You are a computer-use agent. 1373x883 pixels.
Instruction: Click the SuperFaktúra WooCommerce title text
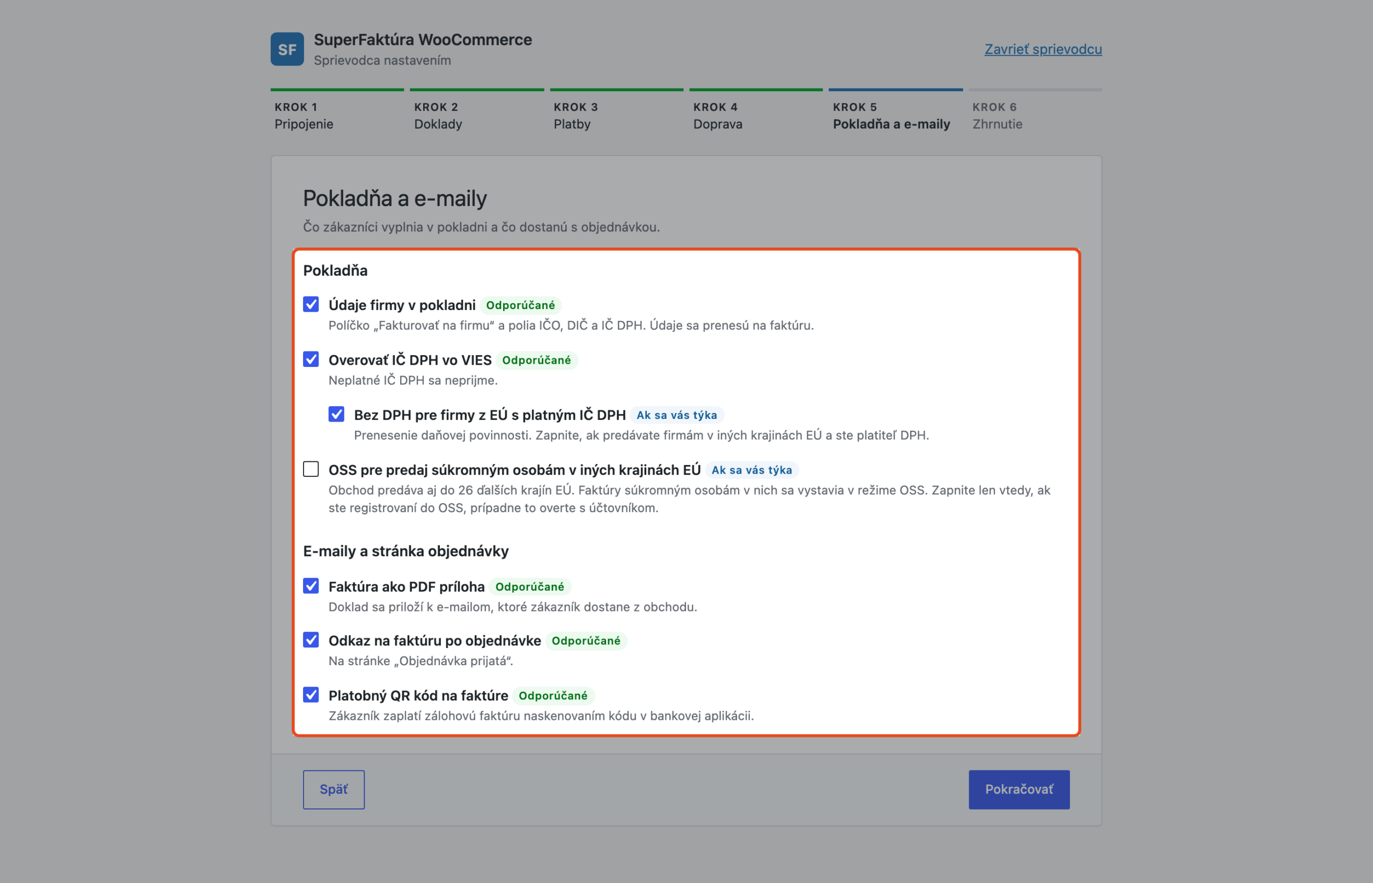tap(423, 40)
